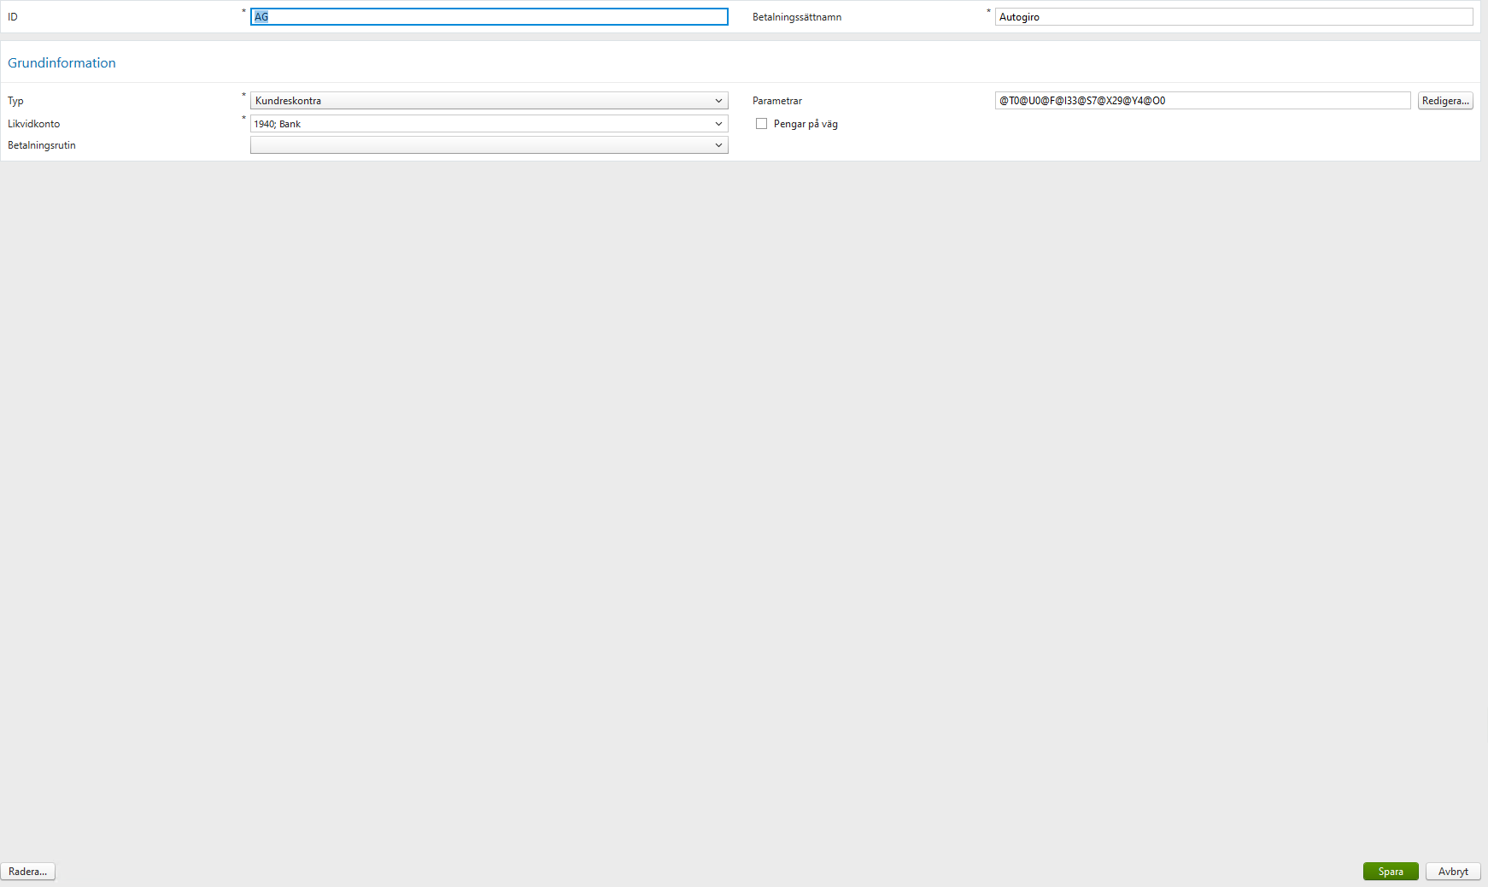Image resolution: width=1488 pixels, height=887 pixels.
Task: Expand the Likvidkonto selector
Action: pos(487,123)
